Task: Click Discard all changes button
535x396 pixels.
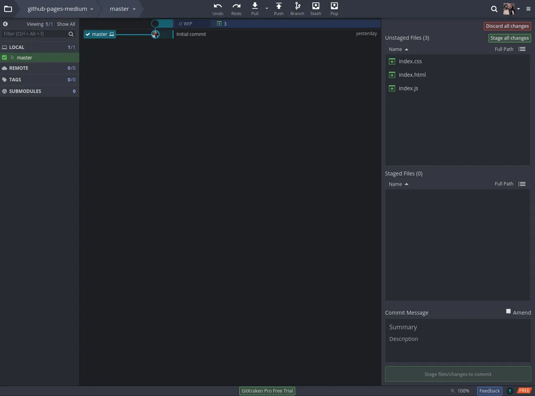Action: 507,26
